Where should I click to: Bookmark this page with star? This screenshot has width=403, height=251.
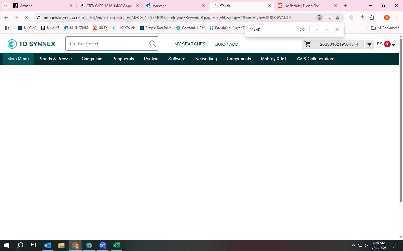point(338,18)
